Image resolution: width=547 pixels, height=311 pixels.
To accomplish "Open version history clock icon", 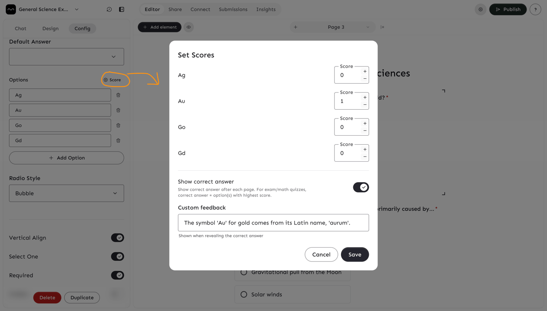I will pos(109,9).
